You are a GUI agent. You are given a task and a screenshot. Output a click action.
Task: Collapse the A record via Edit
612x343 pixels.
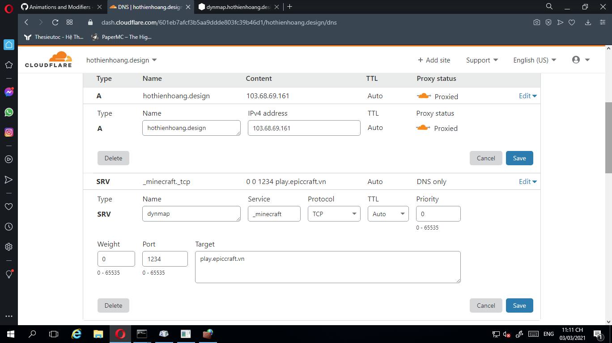pyautogui.click(x=527, y=96)
